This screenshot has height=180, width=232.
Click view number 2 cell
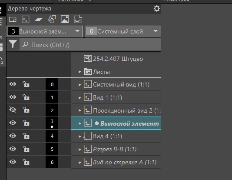click(x=52, y=110)
